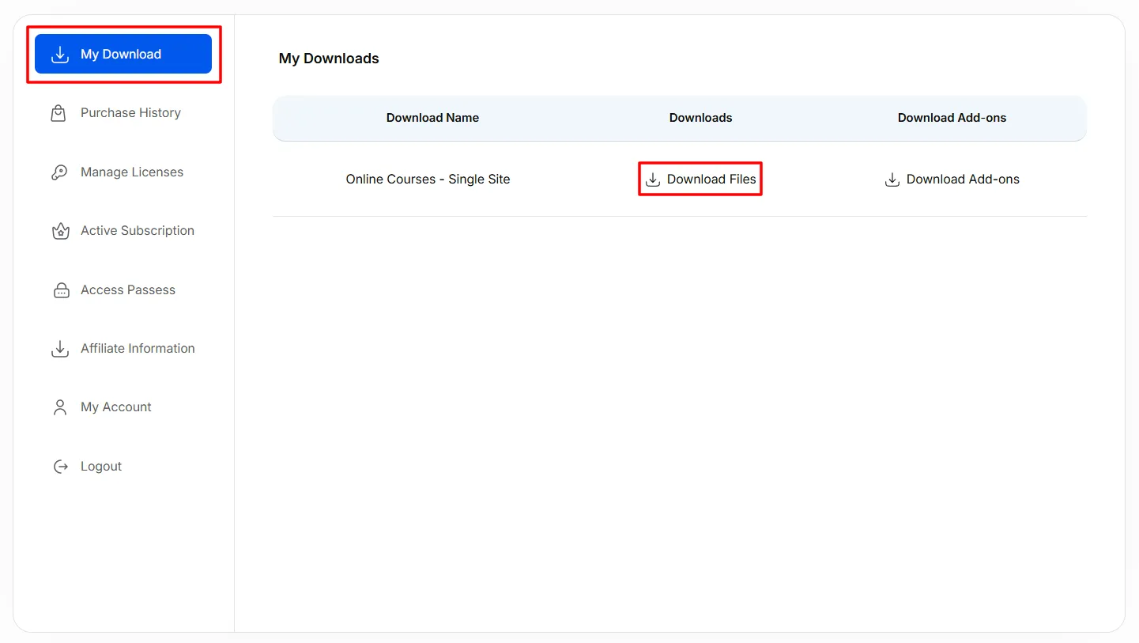Click the Download Add-ons link
Screen dimensions: 1139x643
coord(963,179)
